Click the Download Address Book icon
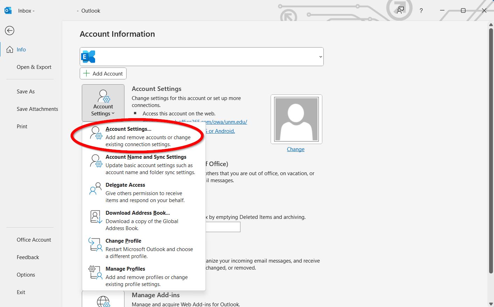 tap(96, 217)
